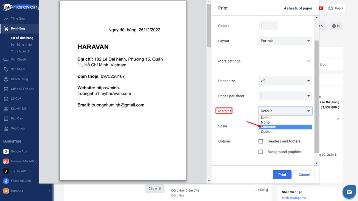Click the 4 sheets of paper text
This screenshot has width=358, height=201.
[x=298, y=8]
